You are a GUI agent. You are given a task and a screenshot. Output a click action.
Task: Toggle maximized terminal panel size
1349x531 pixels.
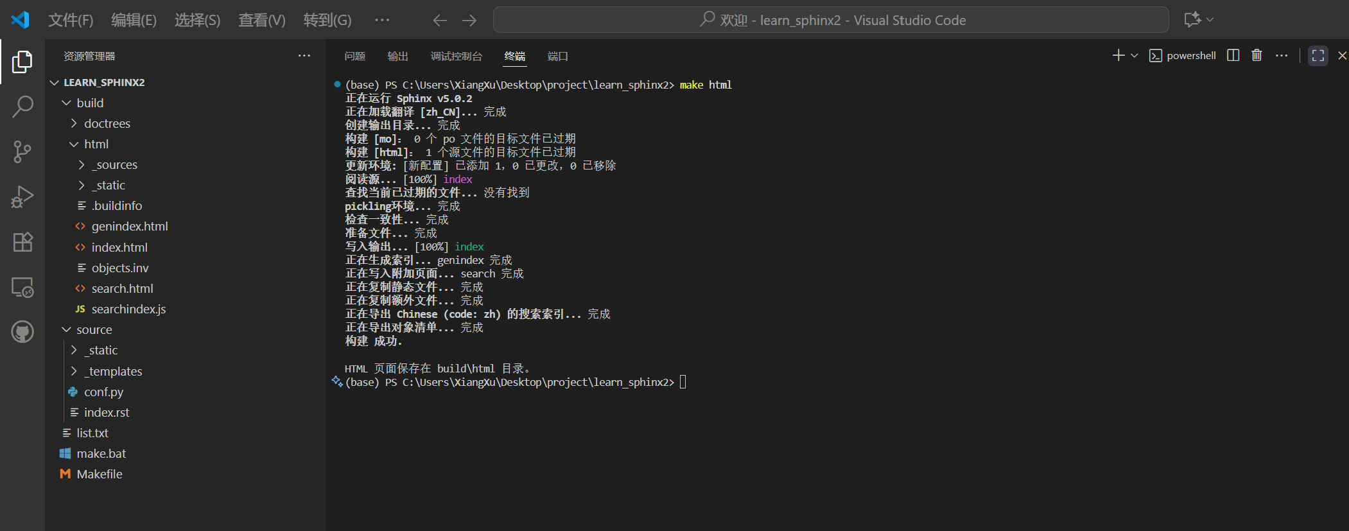point(1318,56)
